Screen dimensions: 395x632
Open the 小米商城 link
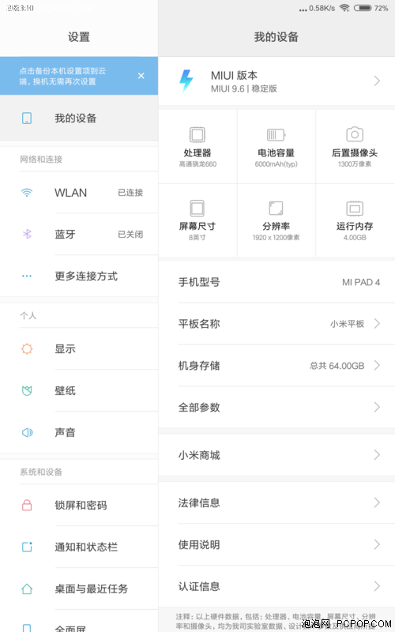(x=276, y=455)
